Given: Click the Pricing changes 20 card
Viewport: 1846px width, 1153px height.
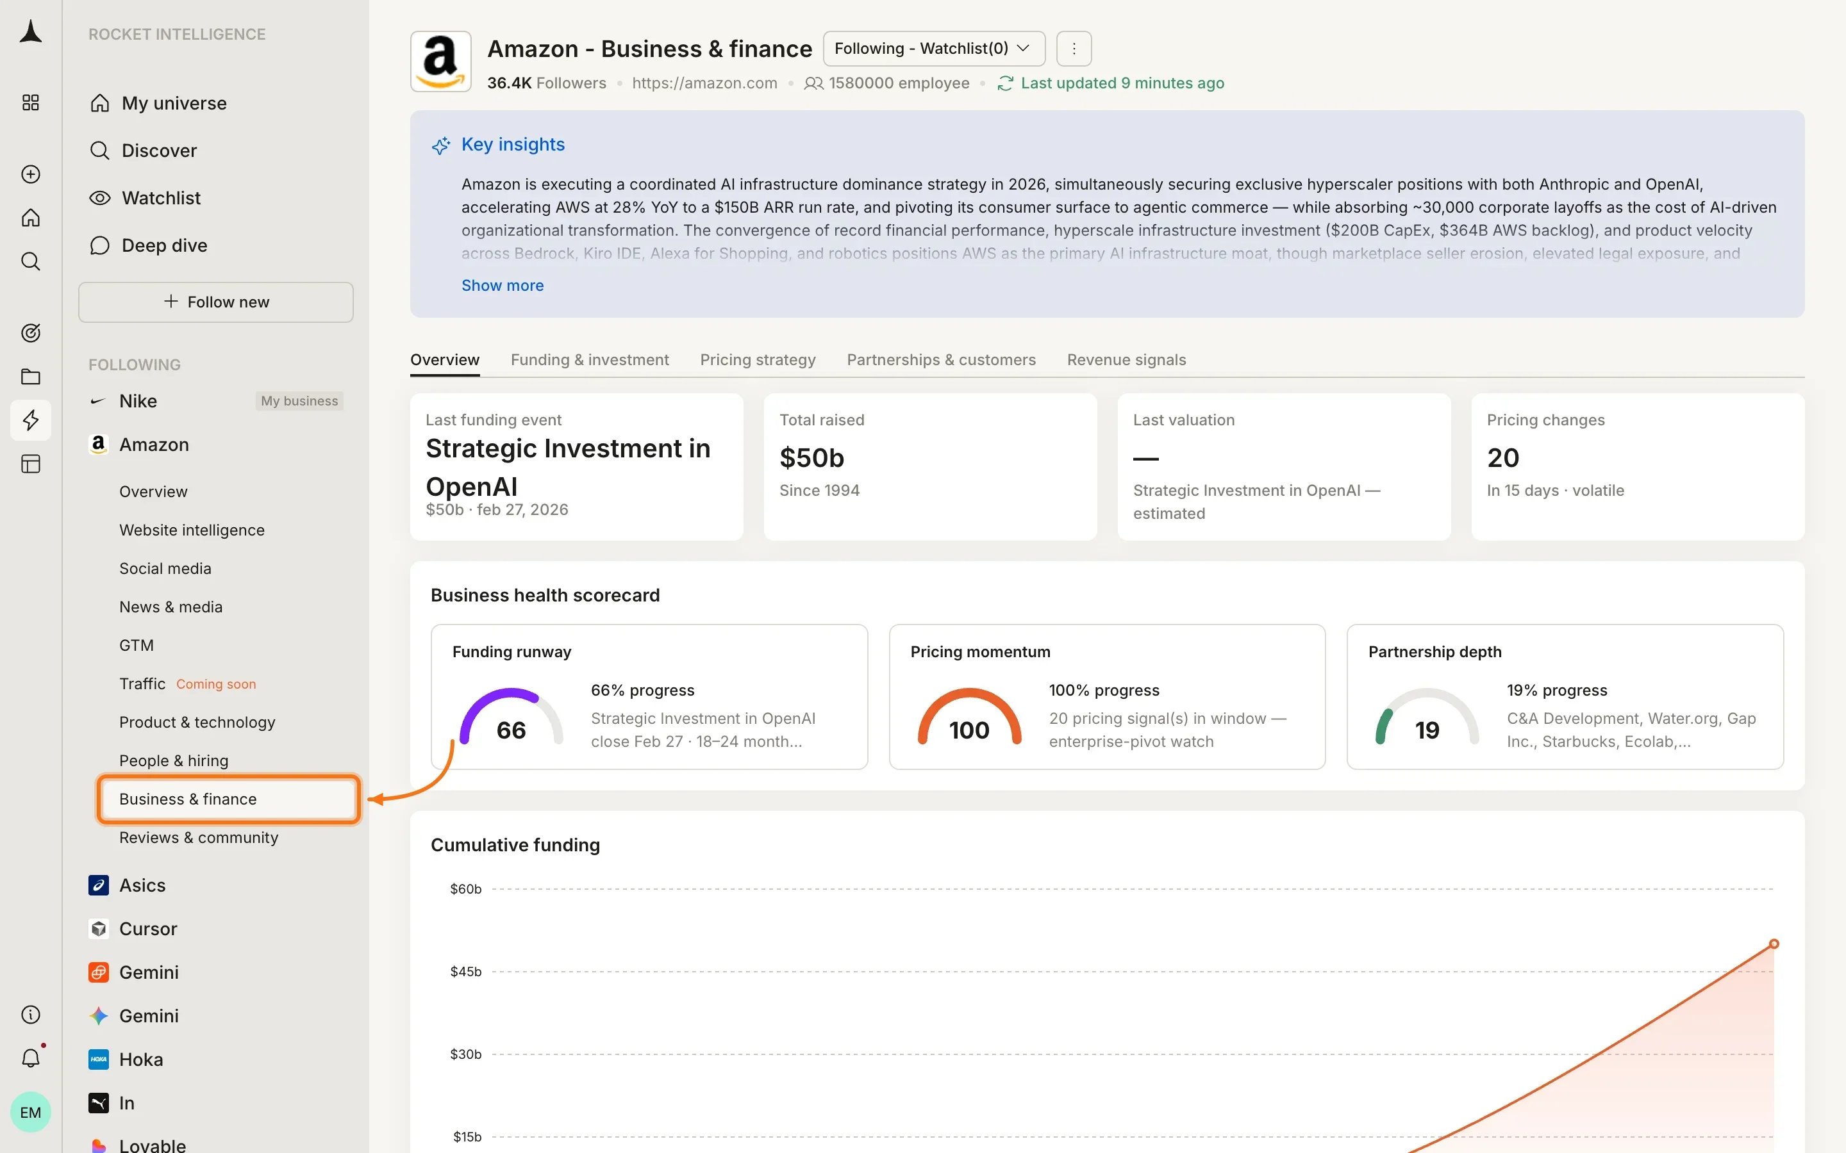Looking at the screenshot, I should (x=1638, y=467).
